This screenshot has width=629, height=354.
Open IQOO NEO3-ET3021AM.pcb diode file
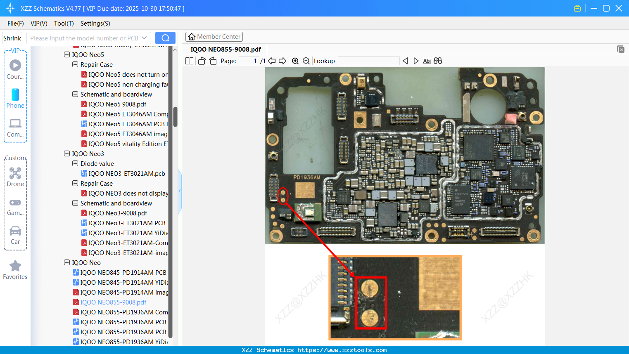[x=123, y=173]
